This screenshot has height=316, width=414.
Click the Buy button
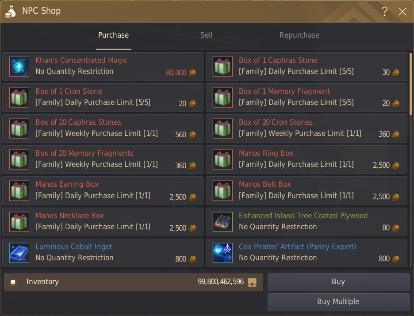pos(338,282)
